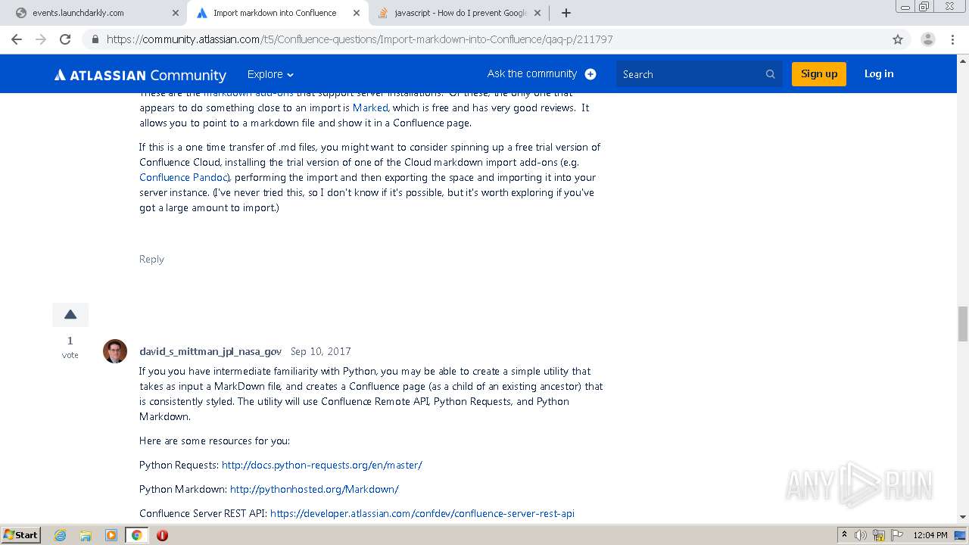Open the david_s_mittman_jpl_nasa_gov username link
Screen dimensions: 969x545
tap(210, 351)
